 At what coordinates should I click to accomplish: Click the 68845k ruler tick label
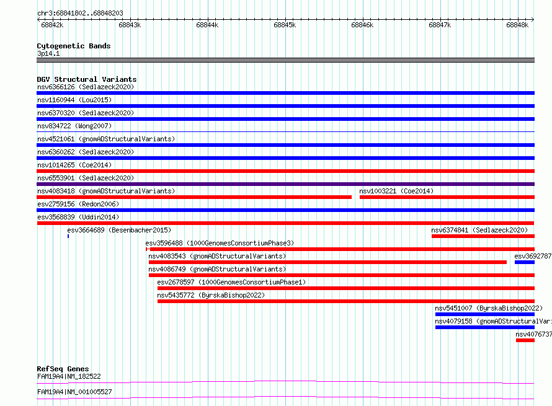click(285, 25)
